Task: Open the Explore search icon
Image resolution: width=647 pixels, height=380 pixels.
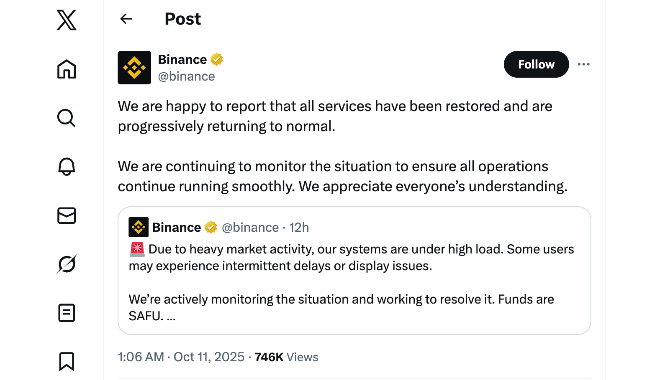Action: (67, 118)
